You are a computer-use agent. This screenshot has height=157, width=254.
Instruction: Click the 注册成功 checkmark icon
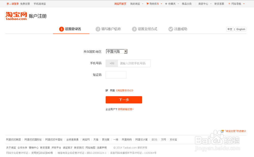click(x=171, y=29)
